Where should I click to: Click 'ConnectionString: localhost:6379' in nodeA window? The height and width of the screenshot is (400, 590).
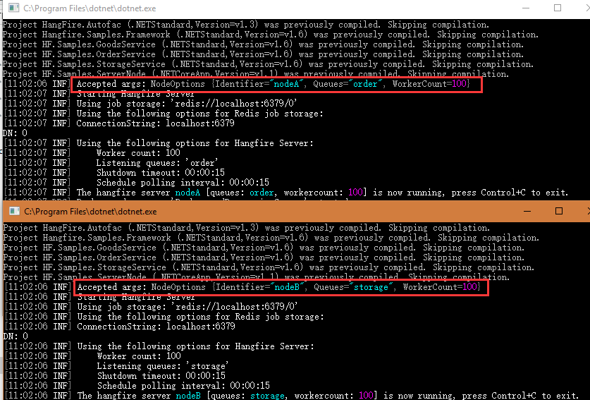[155, 123]
